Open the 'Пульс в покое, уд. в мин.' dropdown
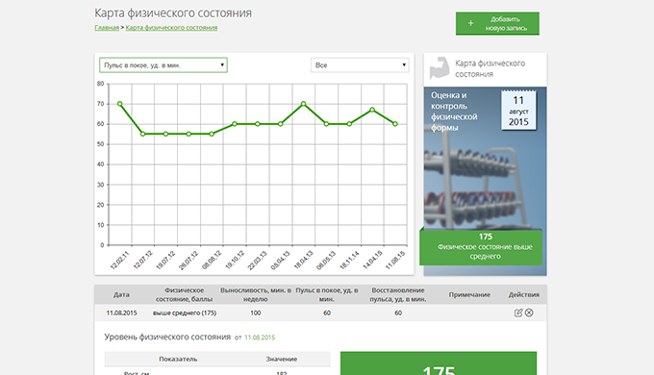Image resolution: width=654 pixels, height=375 pixels. [163, 65]
